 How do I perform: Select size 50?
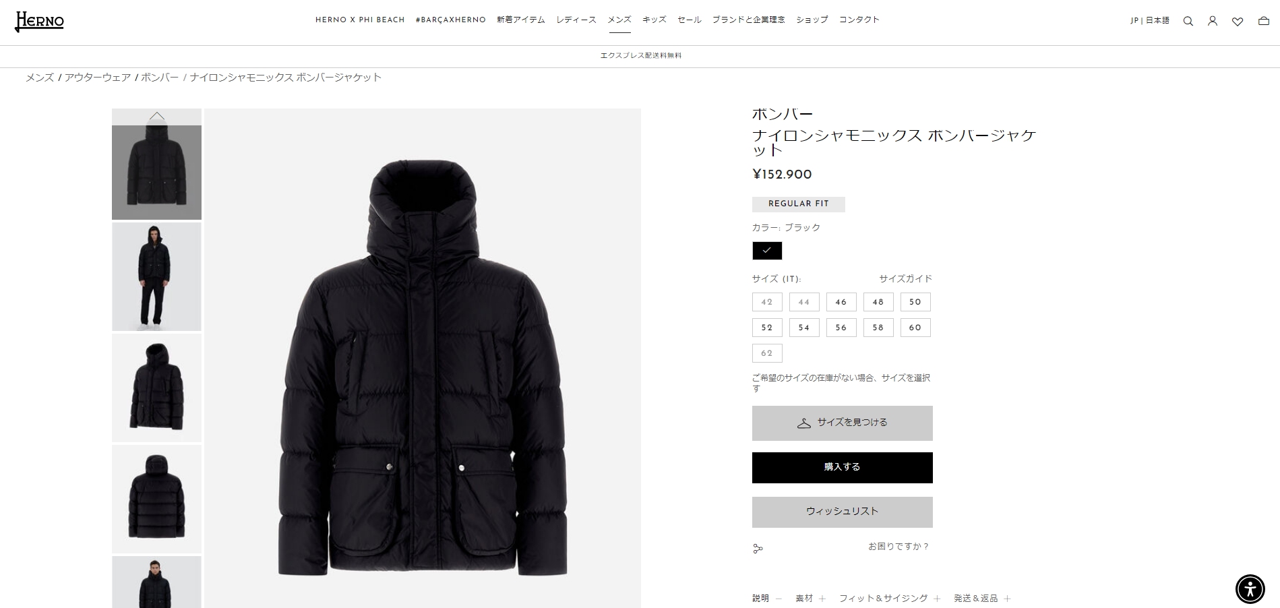pyautogui.click(x=915, y=302)
